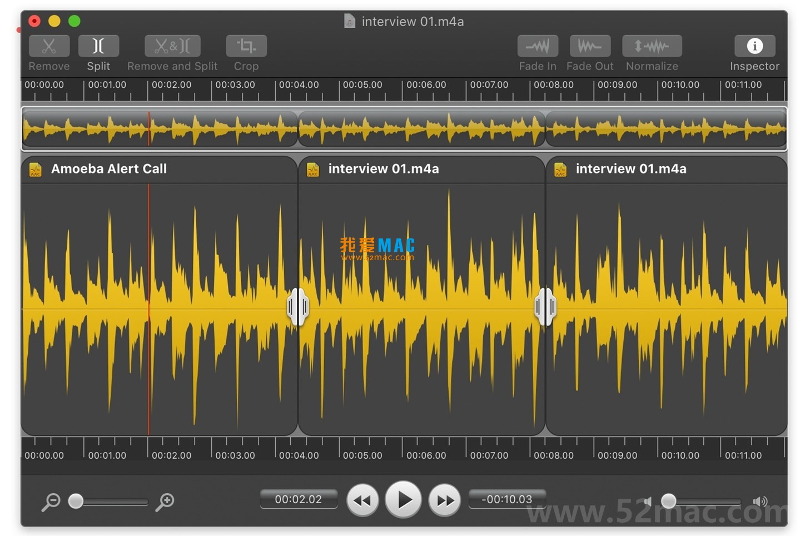Click the zoom slider knob

(76, 501)
